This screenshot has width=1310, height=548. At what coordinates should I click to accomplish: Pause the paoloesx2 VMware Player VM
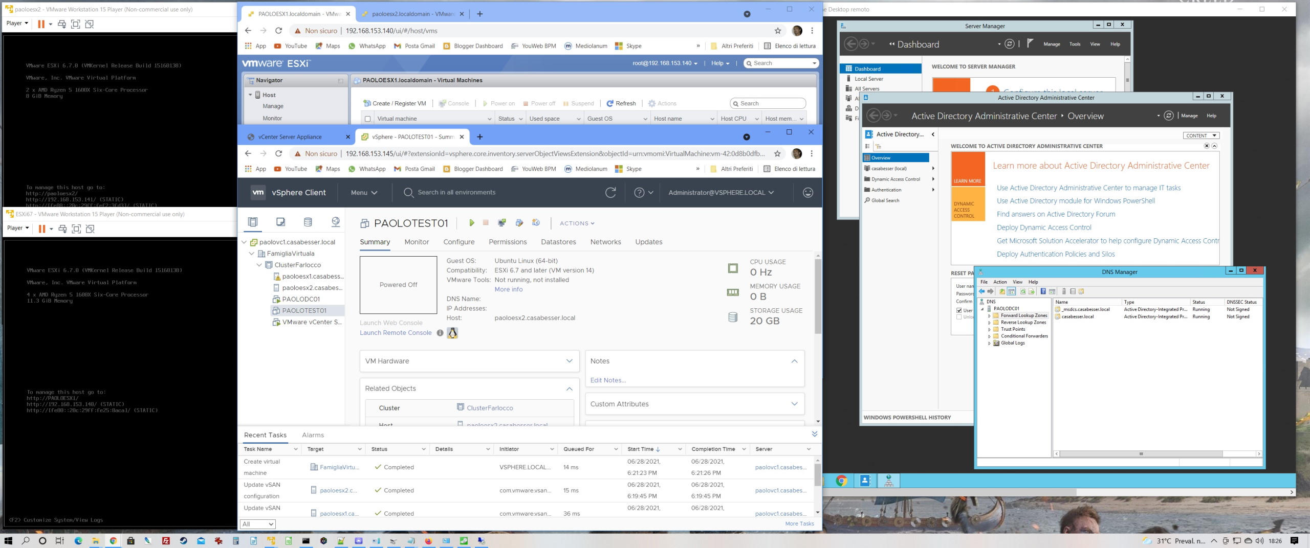pos(41,24)
